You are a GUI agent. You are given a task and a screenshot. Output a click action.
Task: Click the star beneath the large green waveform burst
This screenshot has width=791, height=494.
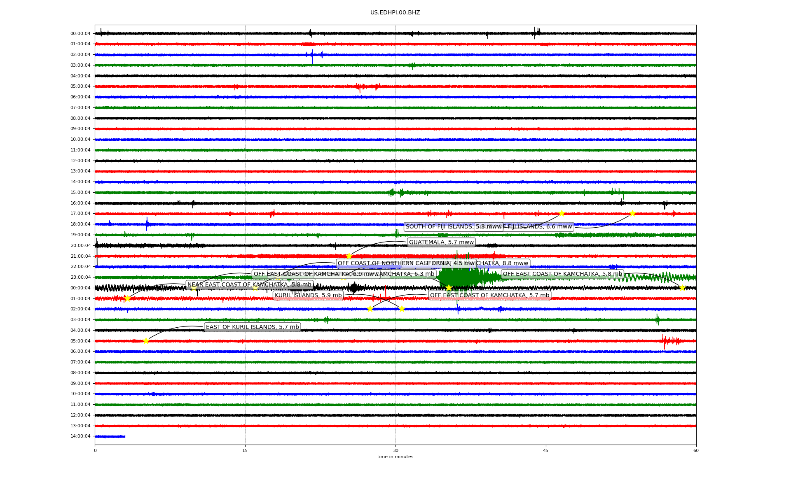click(x=449, y=288)
